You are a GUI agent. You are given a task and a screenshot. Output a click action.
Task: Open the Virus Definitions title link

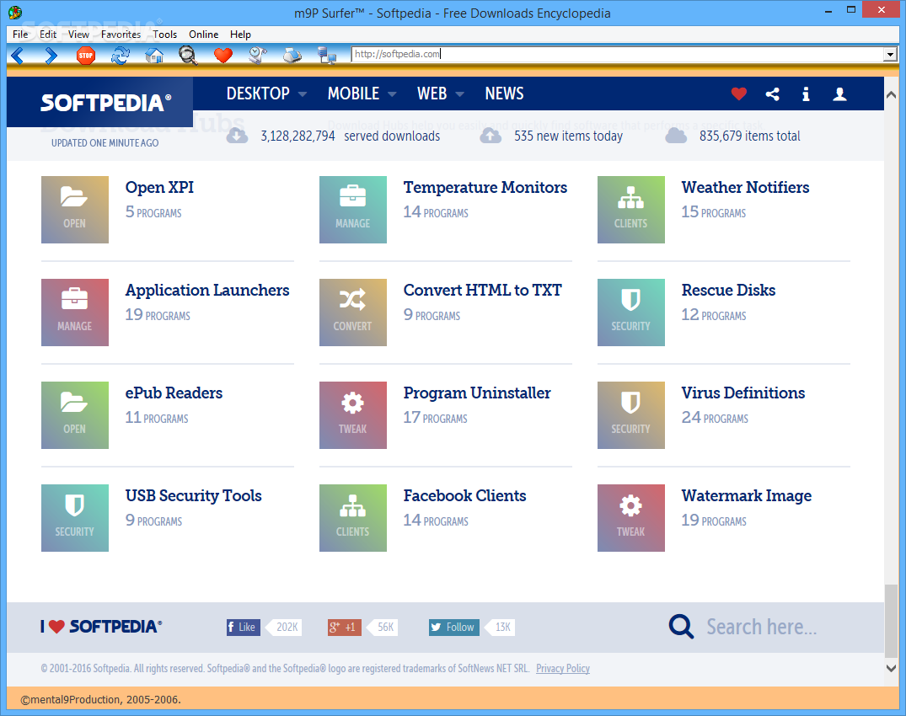(x=743, y=393)
